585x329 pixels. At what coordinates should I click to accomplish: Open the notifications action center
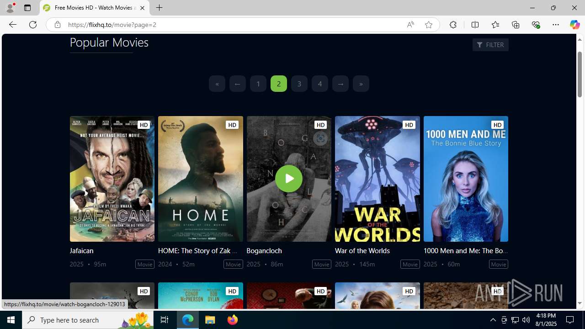[x=570, y=320]
